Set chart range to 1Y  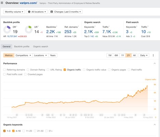pyautogui.click(x=122, y=55)
